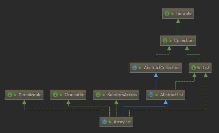Select the List label text
219x133 pixels.
[206, 68]
